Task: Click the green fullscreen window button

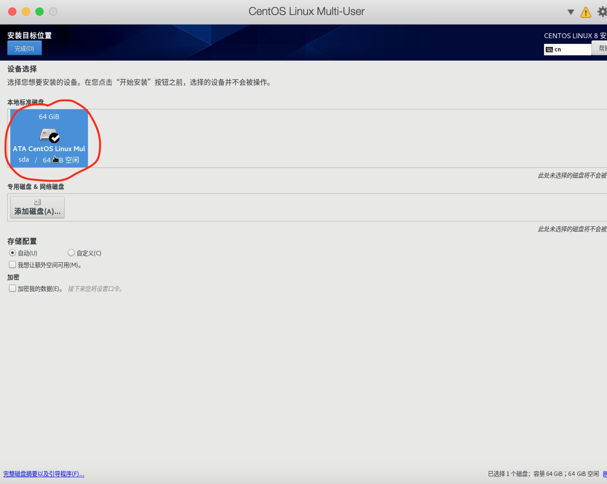Action: coord(40,12)
